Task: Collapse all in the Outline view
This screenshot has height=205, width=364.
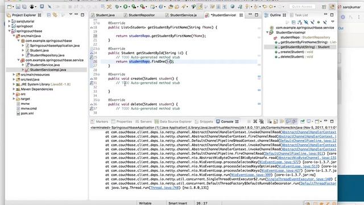Action: pos(293,22)
